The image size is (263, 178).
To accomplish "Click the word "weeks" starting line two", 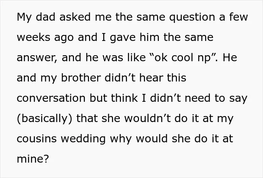I will [33, 37].
